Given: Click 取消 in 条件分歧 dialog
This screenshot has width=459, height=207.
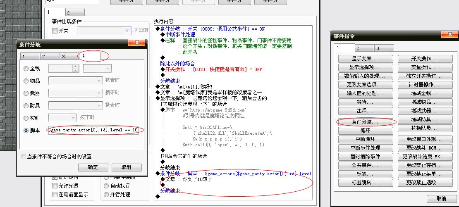Looking at the screenshot, I should [127, 167].
